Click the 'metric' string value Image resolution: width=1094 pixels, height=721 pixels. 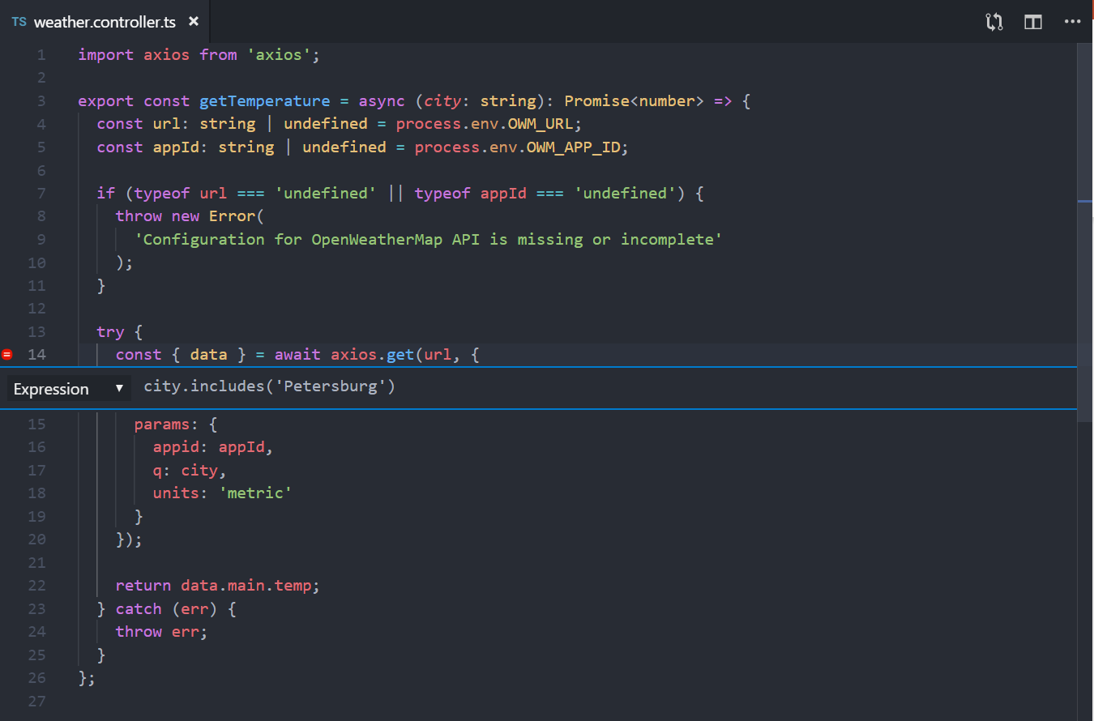pyautogui.click(x=254, y=493)
